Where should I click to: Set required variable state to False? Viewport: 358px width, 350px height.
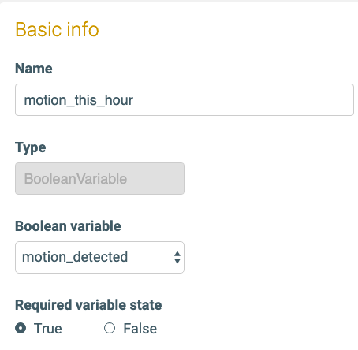(x=110, y=328)
